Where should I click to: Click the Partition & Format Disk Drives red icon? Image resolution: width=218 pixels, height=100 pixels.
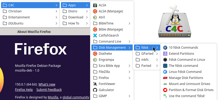[165, 90]
